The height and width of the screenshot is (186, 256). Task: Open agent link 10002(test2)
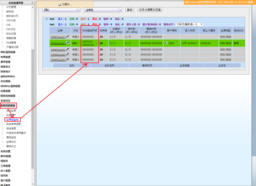58,43
